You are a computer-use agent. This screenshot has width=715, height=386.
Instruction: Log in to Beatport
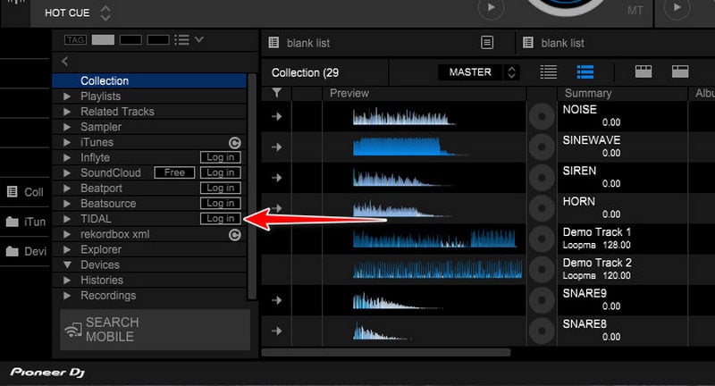tap(220, 188)
